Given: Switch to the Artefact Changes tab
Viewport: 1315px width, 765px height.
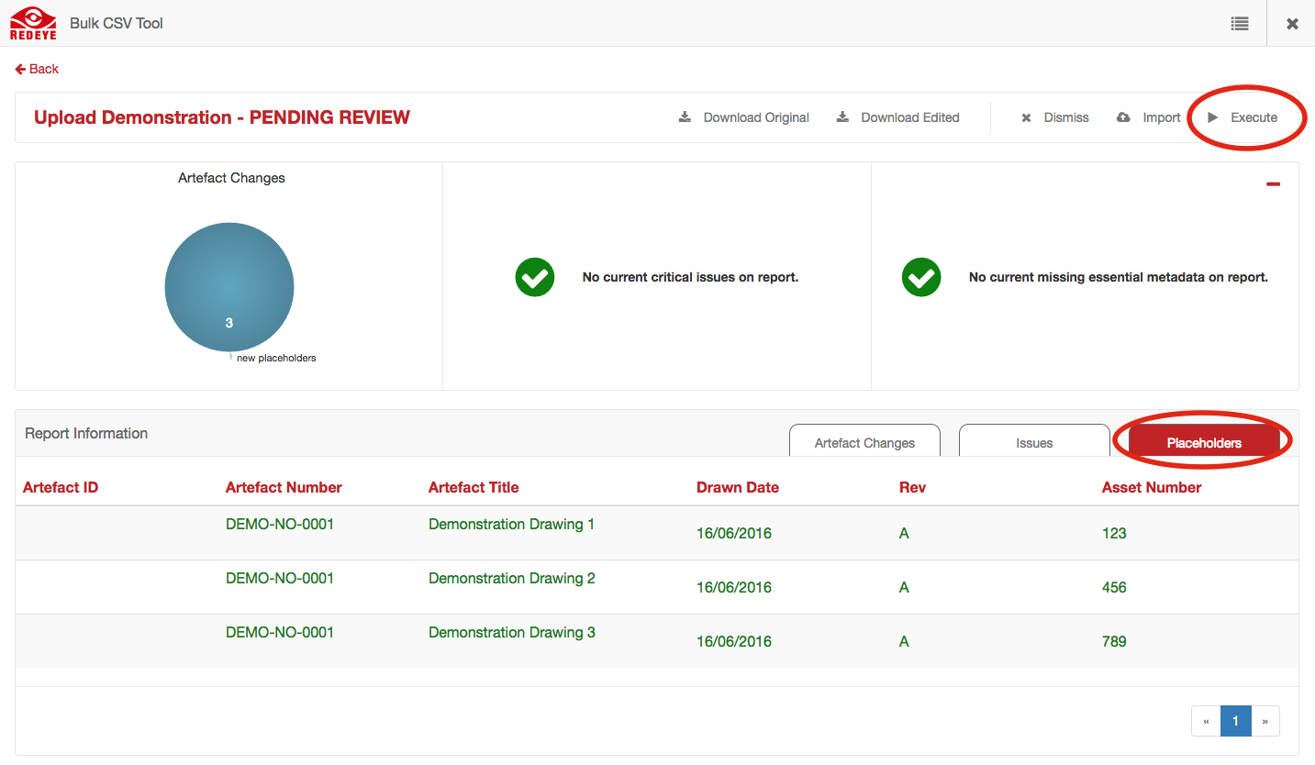Looking at the screenshot, I should 864,441.
